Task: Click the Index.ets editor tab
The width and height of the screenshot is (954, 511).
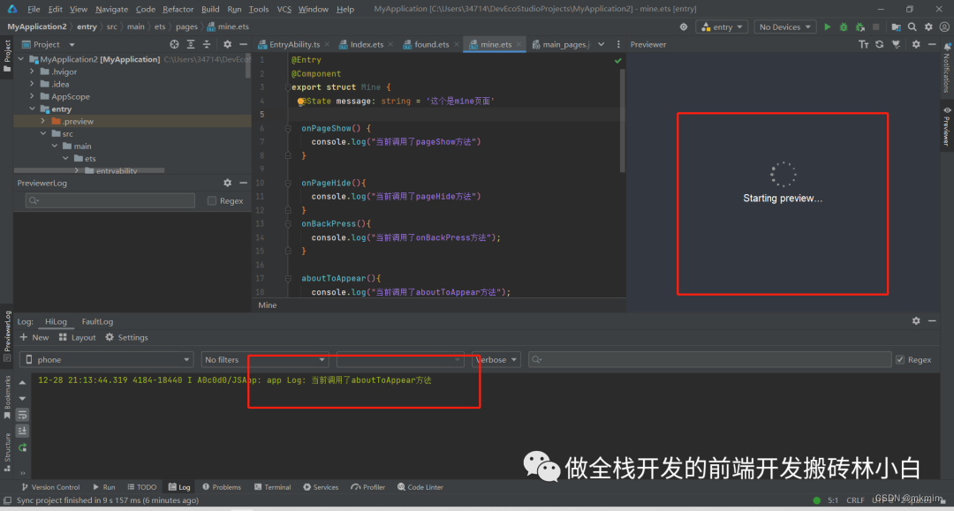Action: click(367, 44)
